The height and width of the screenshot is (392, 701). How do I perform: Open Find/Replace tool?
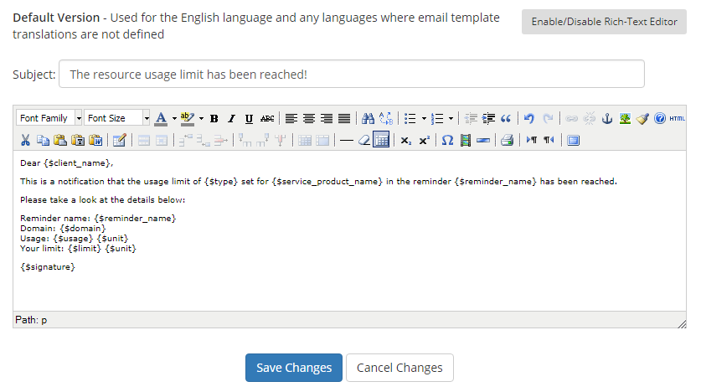tap(386, 118)
